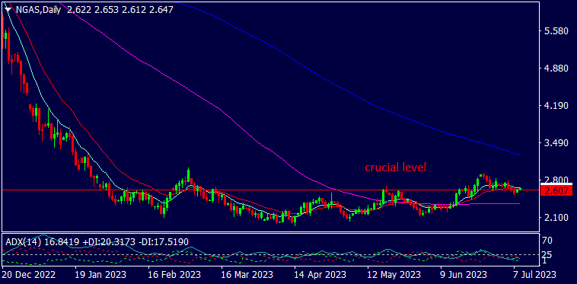The height and width of the screenshot is (284, 577).
Task: Click the 5.580 price axis value
Action: click(x=556, y=32)
